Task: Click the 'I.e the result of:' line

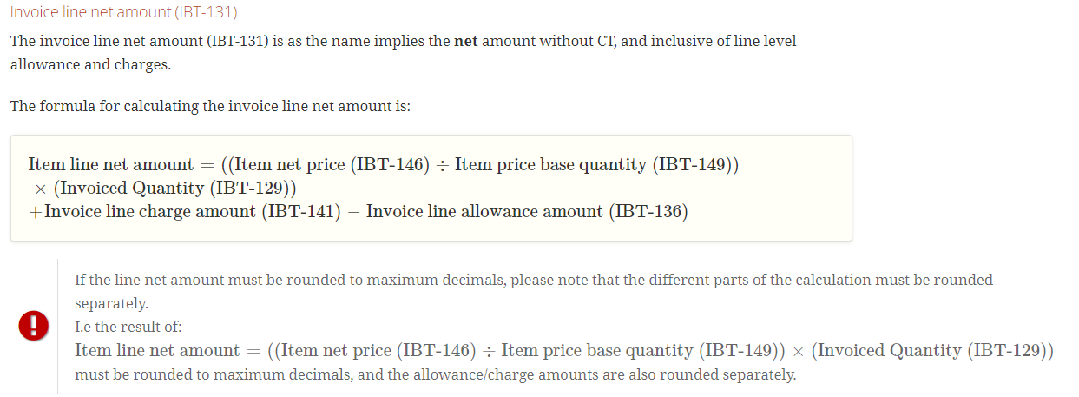Action: [x=128, y=327]
